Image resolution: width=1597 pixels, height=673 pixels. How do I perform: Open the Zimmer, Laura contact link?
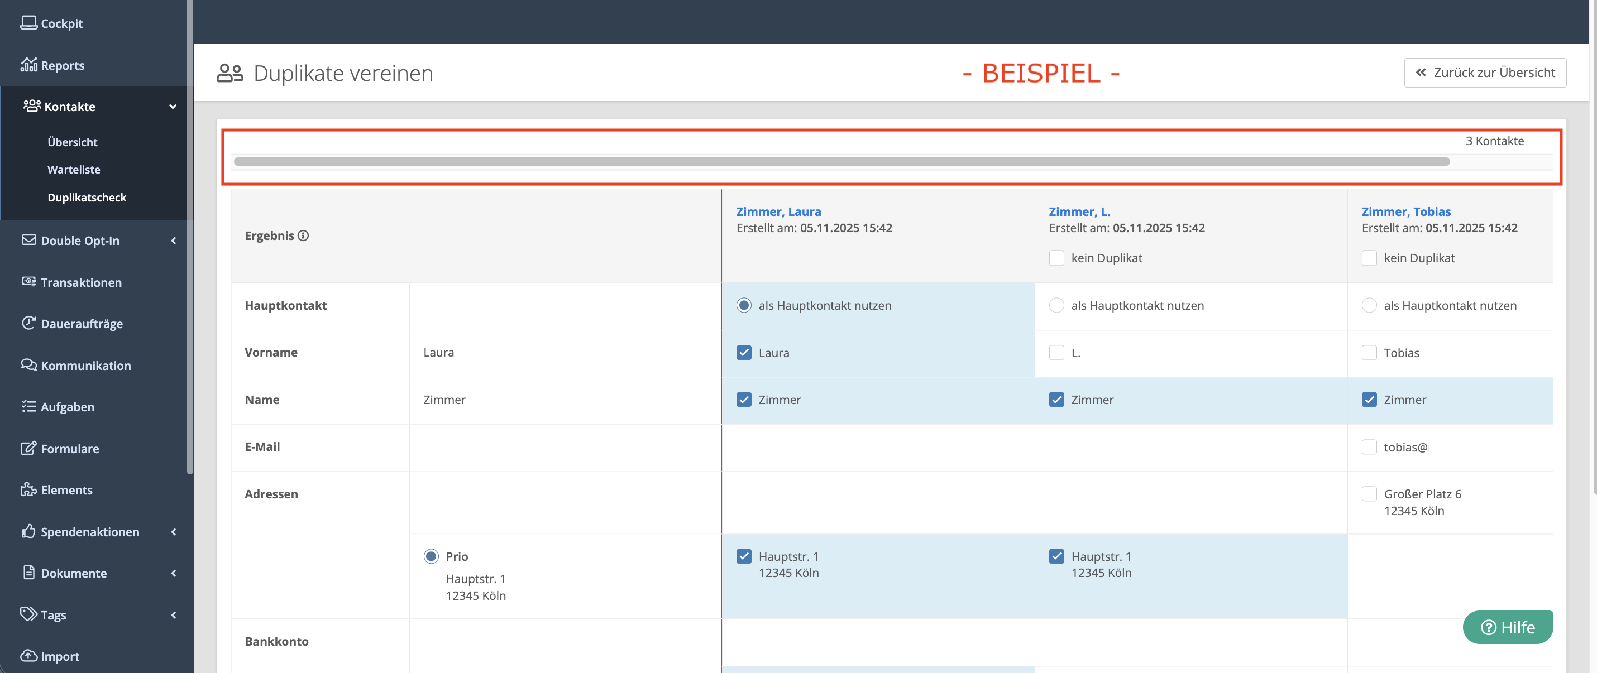point(778,211)
